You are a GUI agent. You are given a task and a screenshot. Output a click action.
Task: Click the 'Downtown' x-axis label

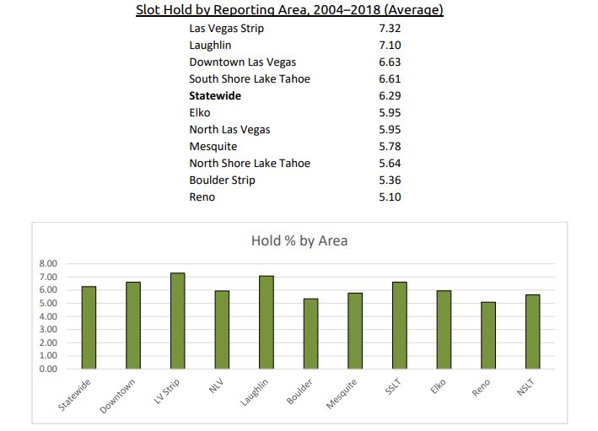click(x=117, y=396)
